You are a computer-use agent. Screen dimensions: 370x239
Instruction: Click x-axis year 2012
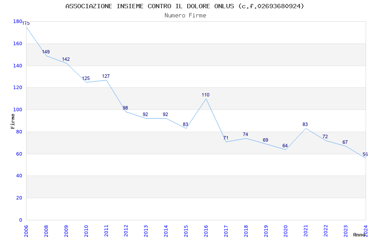(x=126, y=231)
